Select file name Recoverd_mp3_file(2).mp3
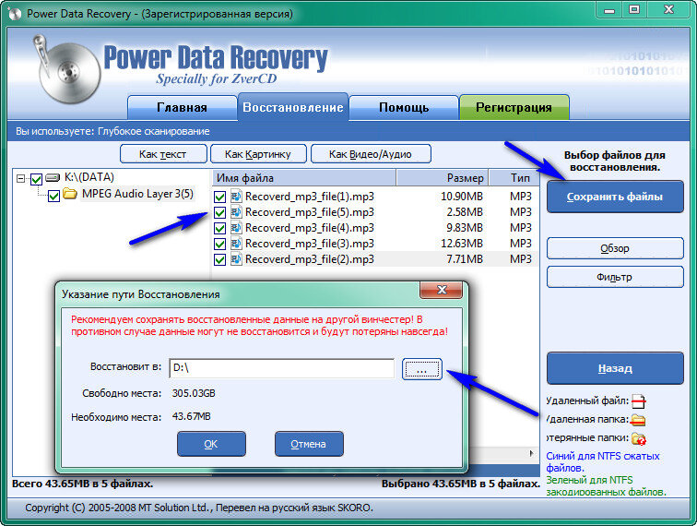The height and width of the screenshot is (526, 697). (310, 259)
